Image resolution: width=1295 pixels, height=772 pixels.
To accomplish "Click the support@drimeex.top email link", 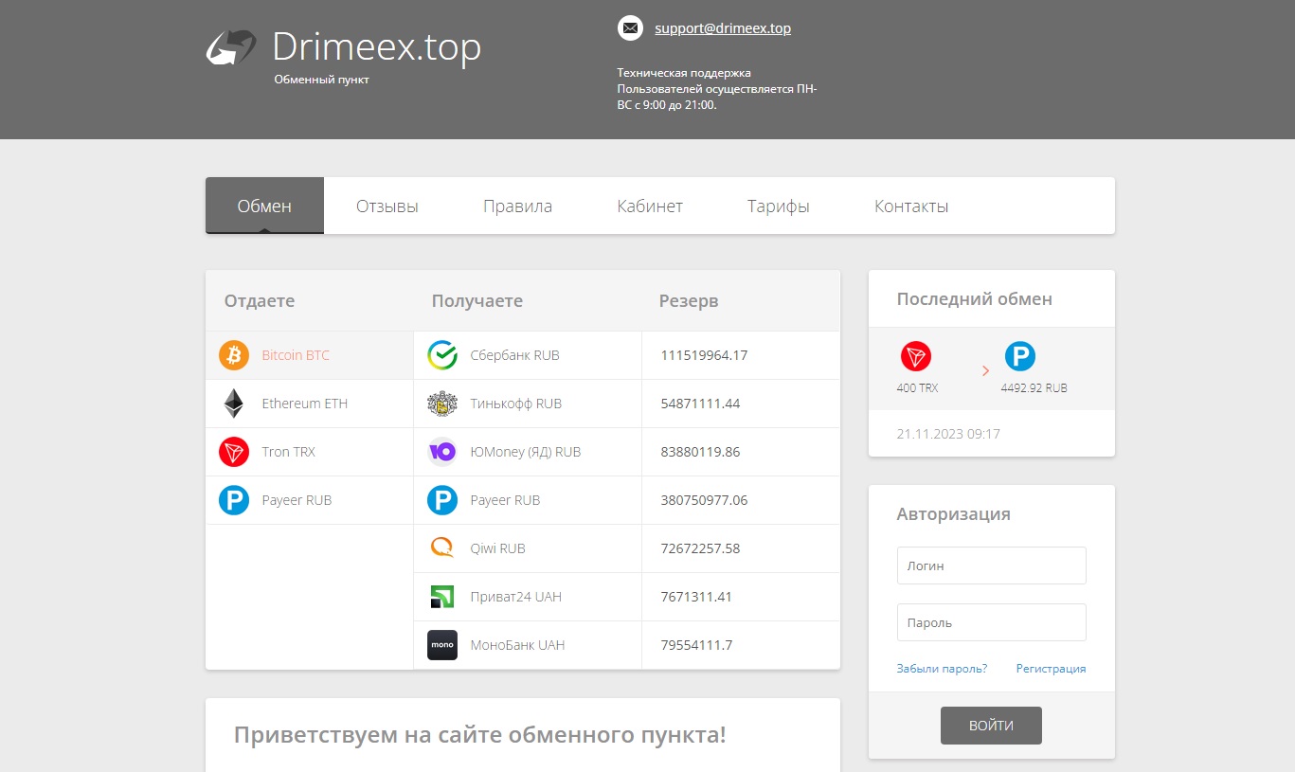I will click(x=723, y=28).
